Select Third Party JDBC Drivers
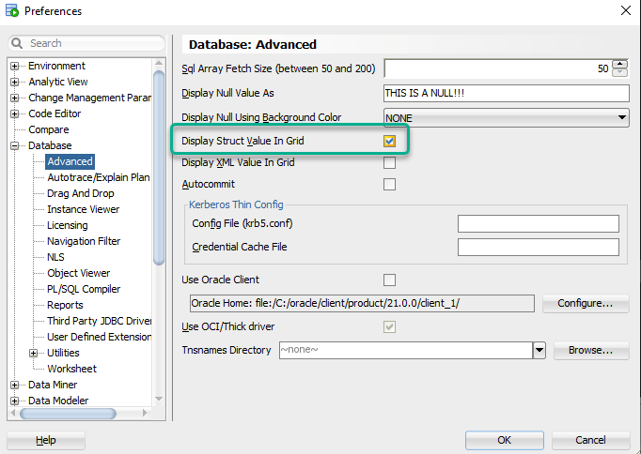 tap(100, 321)
